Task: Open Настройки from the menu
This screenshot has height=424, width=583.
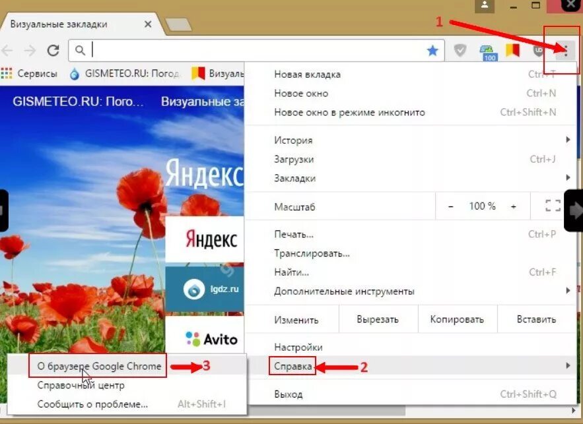Action: pos(411,347)
